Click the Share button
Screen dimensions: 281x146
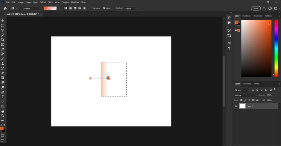click(x=256, y=8)
